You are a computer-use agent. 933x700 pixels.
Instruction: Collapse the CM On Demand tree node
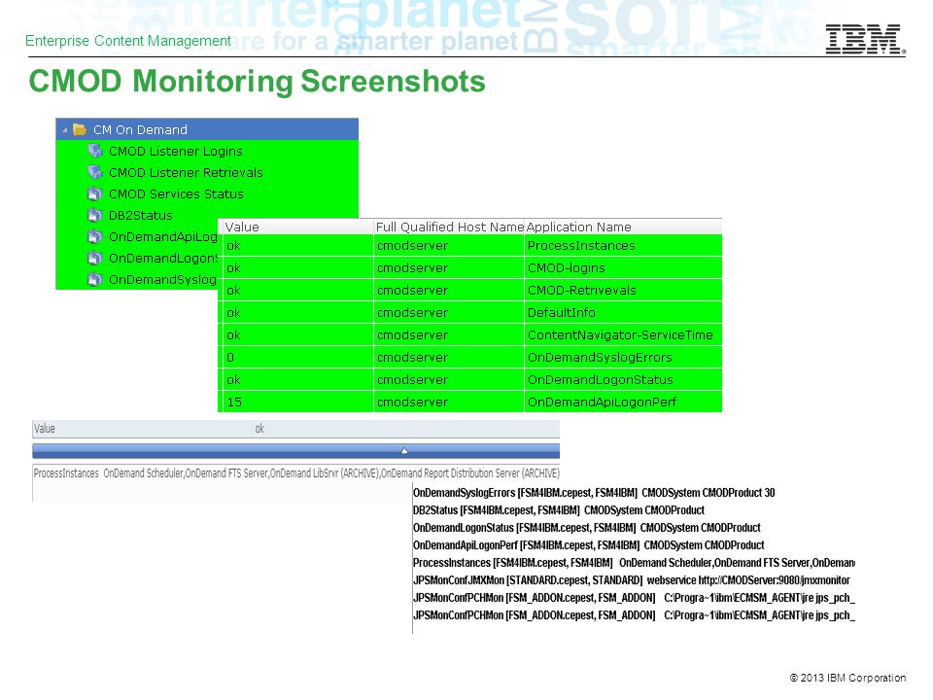[x=64, y=129]
